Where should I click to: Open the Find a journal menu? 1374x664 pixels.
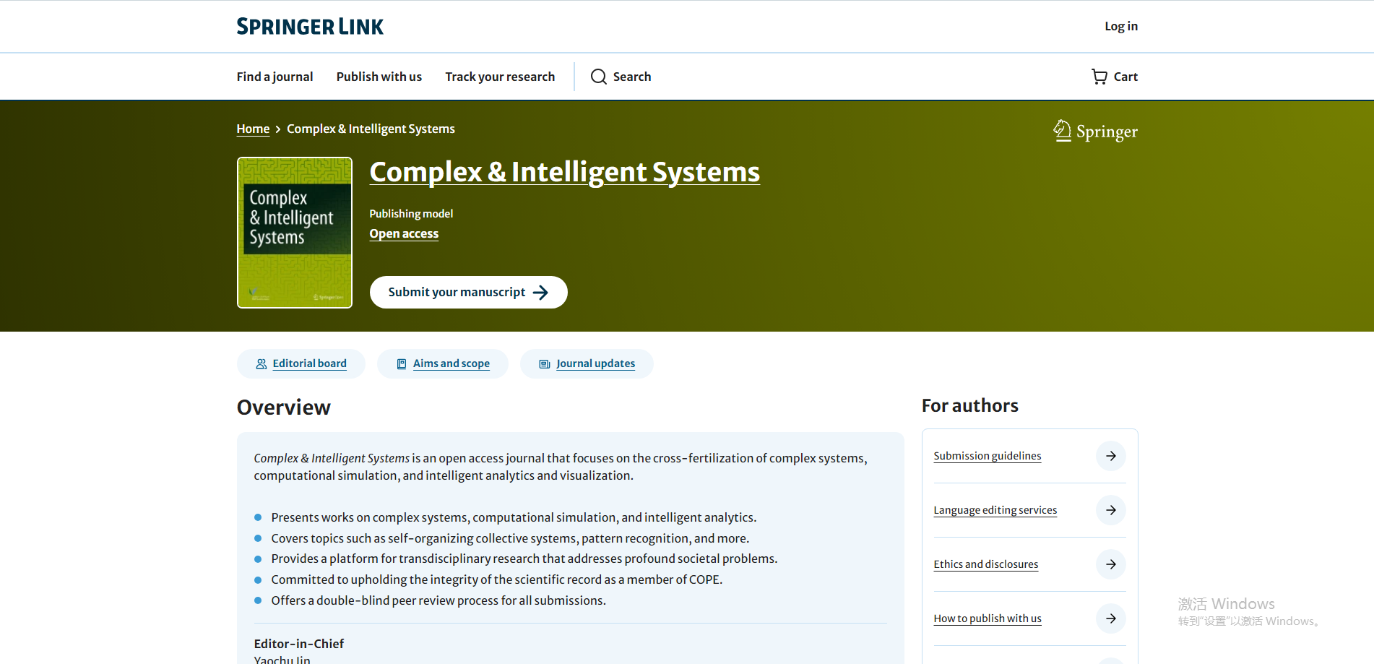point(275,77)
